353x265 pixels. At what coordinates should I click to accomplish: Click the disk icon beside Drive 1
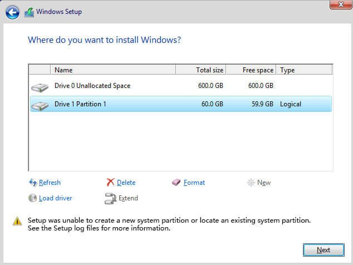pos(40,105)
